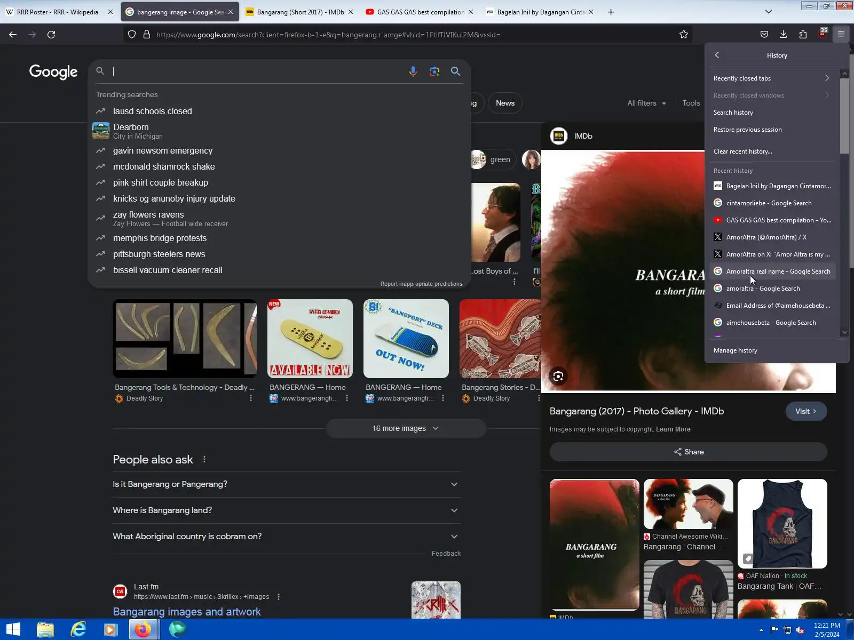Viewport: 854px width, 640px height.
Task: Open the Bangerang Tools & Technology boomerang thumbnail
Action: tap(185, 339)
